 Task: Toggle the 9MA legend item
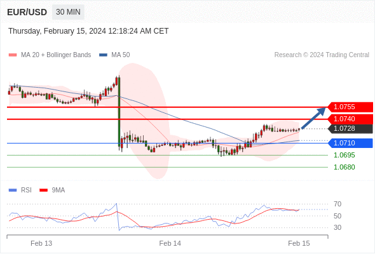[x=52, y=190]
